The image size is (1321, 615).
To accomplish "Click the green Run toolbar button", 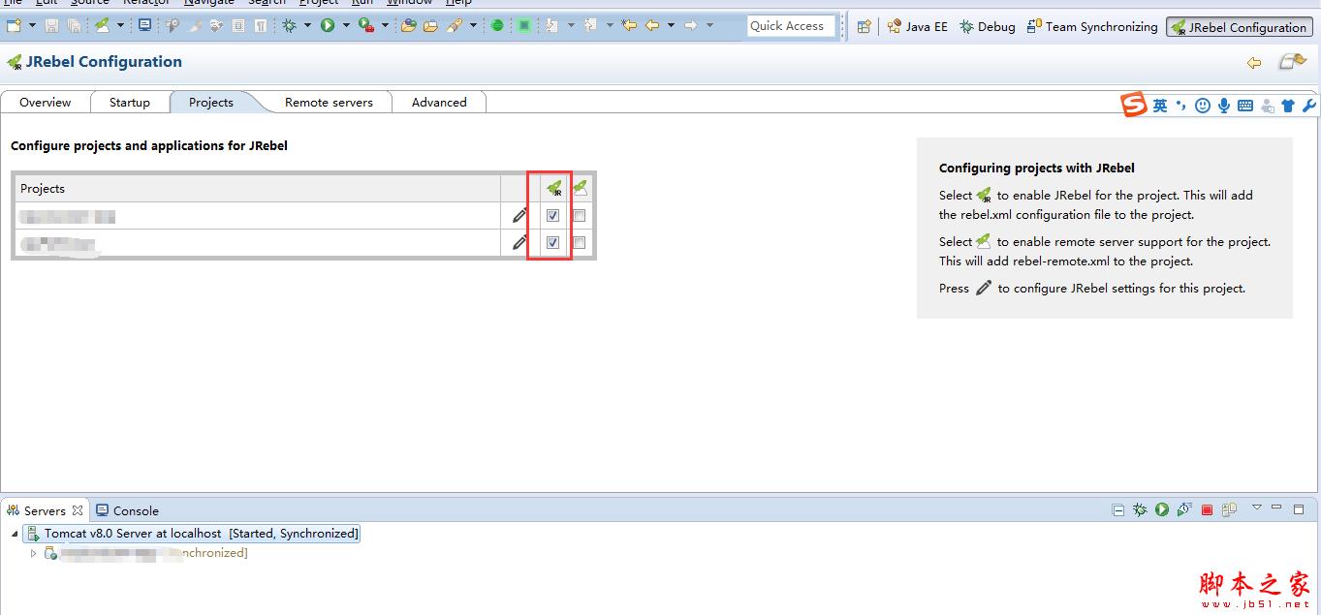I will 328,26.
